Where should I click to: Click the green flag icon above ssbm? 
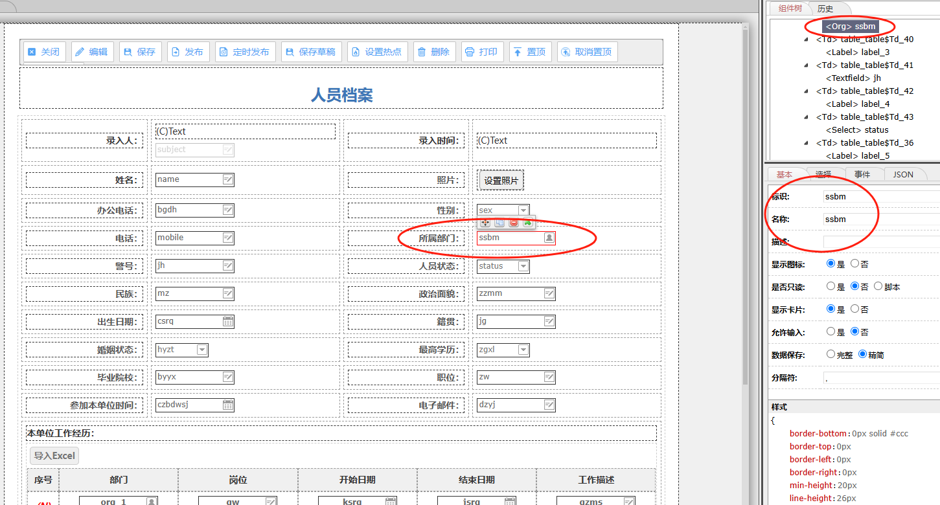[x=527, y=223]
